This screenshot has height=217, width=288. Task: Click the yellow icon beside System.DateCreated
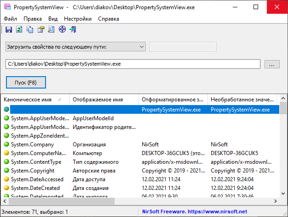tap(6, 188)
